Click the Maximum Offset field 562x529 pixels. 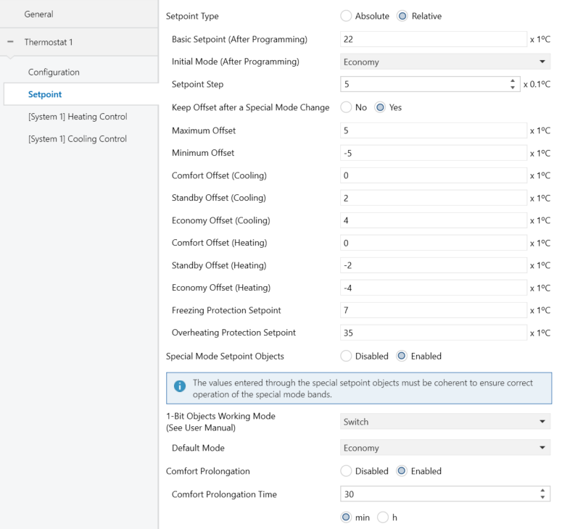(x=434, y=130)
